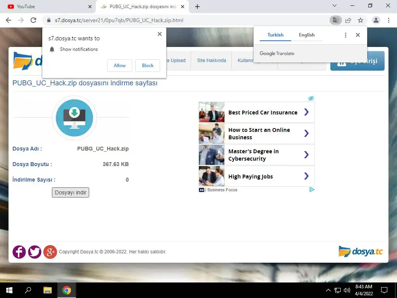Click the Dosyayı indir download button

[x=71, y=192]
